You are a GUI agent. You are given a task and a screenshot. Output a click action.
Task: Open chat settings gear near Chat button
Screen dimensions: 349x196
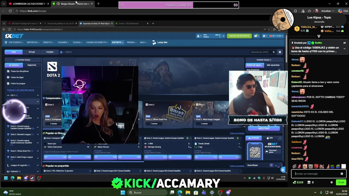pos(332,182)
